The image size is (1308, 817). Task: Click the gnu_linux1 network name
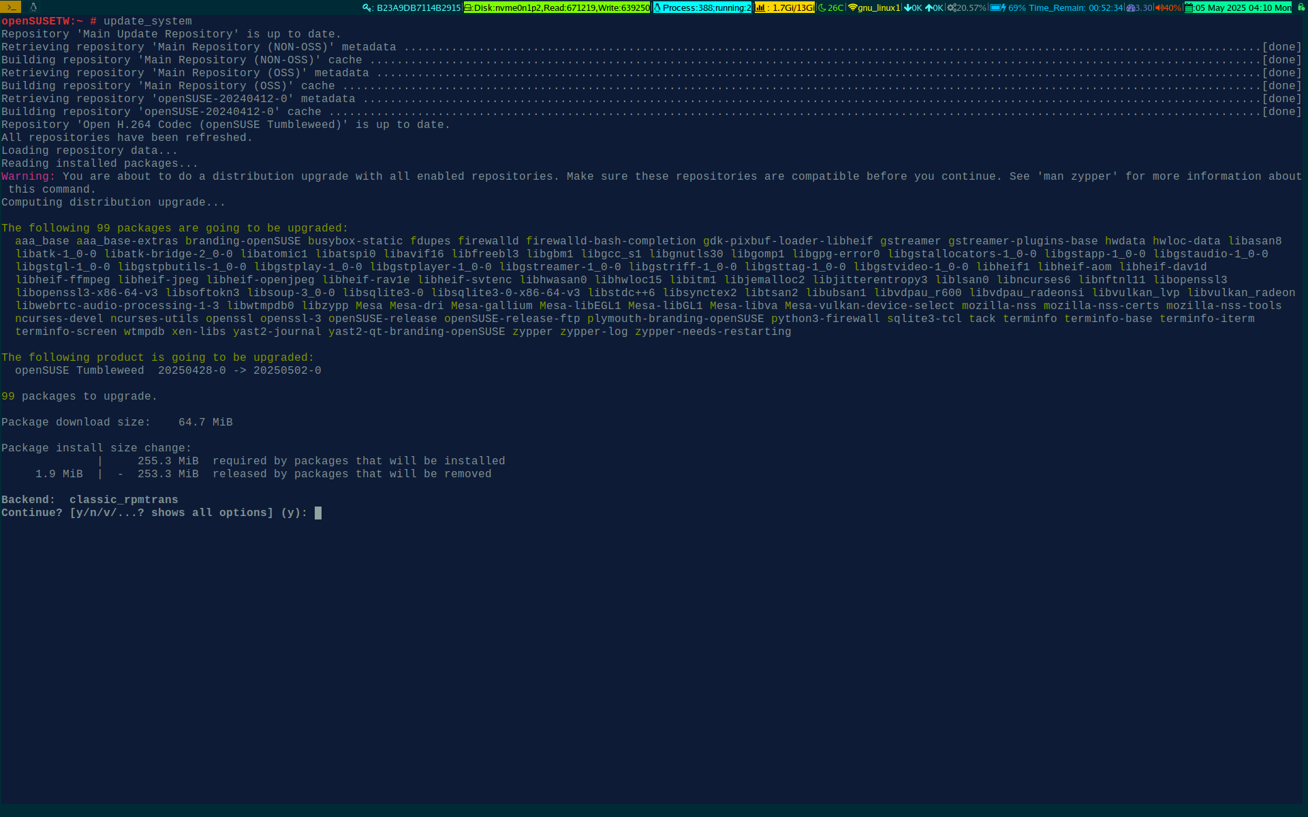click(x=879, y=8)
